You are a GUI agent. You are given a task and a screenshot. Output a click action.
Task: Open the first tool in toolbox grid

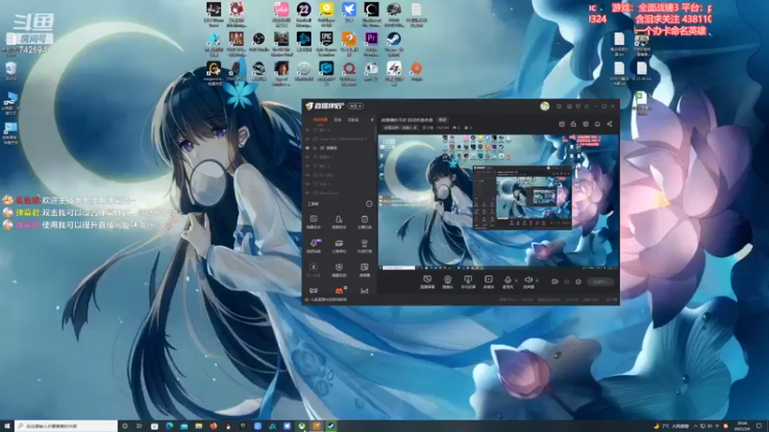tap(313, 222)
